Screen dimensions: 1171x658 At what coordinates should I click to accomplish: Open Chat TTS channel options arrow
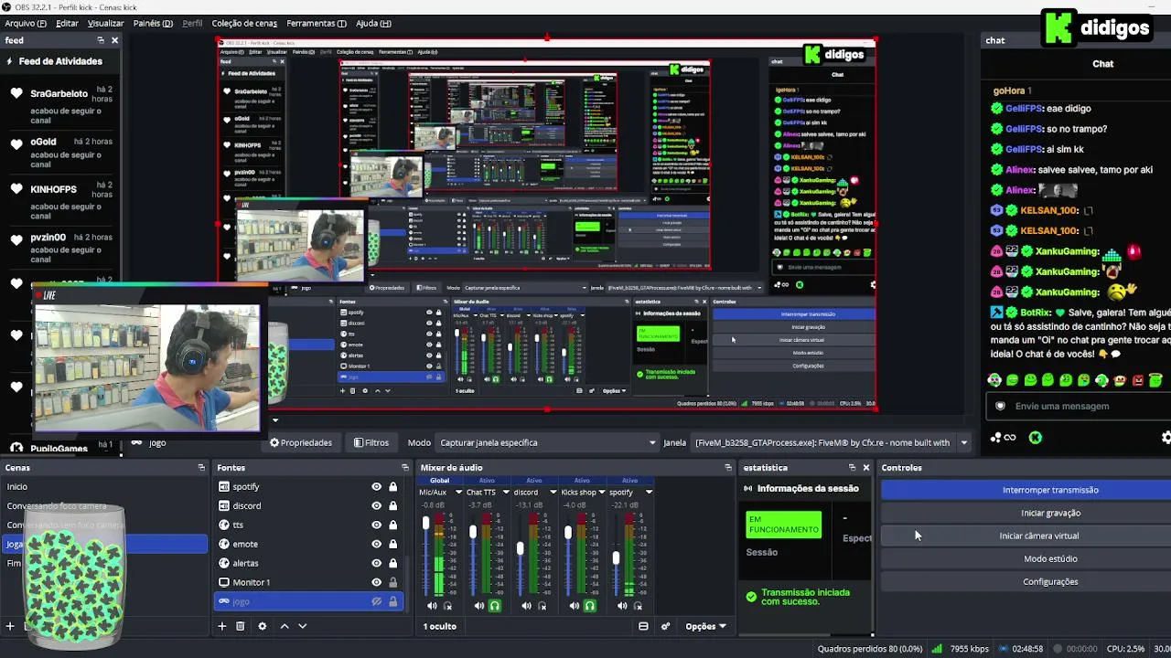[x=506, y=492]
